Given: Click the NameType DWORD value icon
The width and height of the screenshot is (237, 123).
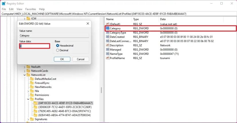Looking at the screenshot, I should 108,54.
